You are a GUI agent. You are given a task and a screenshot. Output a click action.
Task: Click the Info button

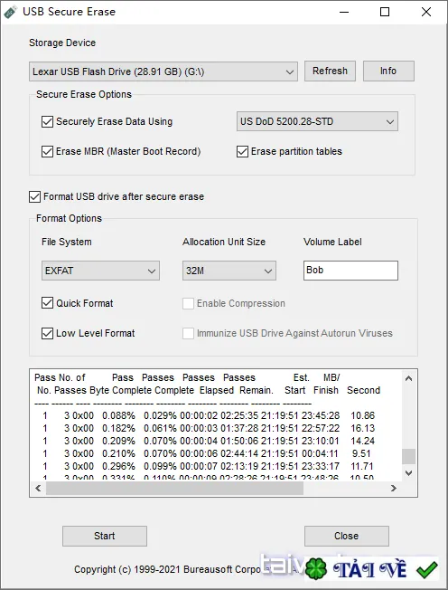point(388,71)
